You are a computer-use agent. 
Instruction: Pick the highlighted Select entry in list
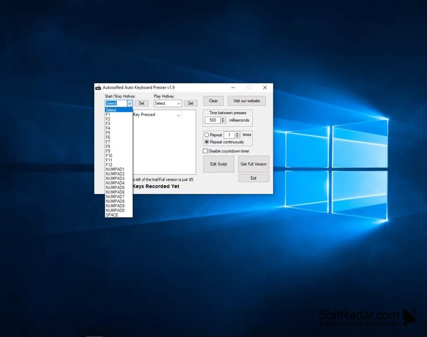pos(119,110)
